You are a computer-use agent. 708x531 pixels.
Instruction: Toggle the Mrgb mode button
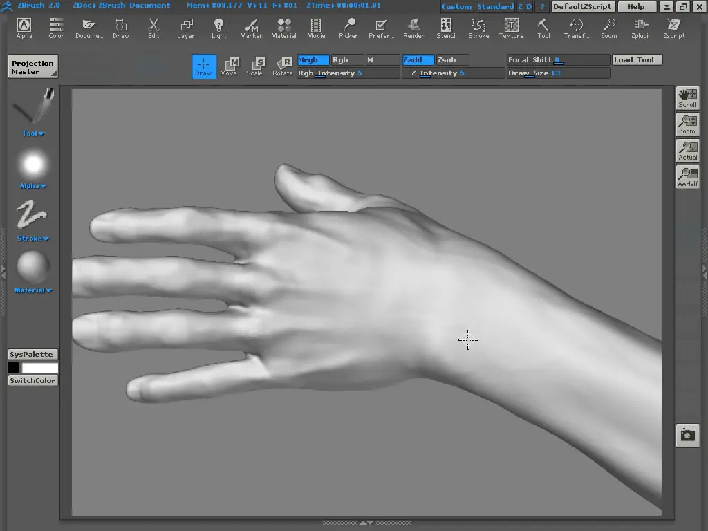(313, 60)
